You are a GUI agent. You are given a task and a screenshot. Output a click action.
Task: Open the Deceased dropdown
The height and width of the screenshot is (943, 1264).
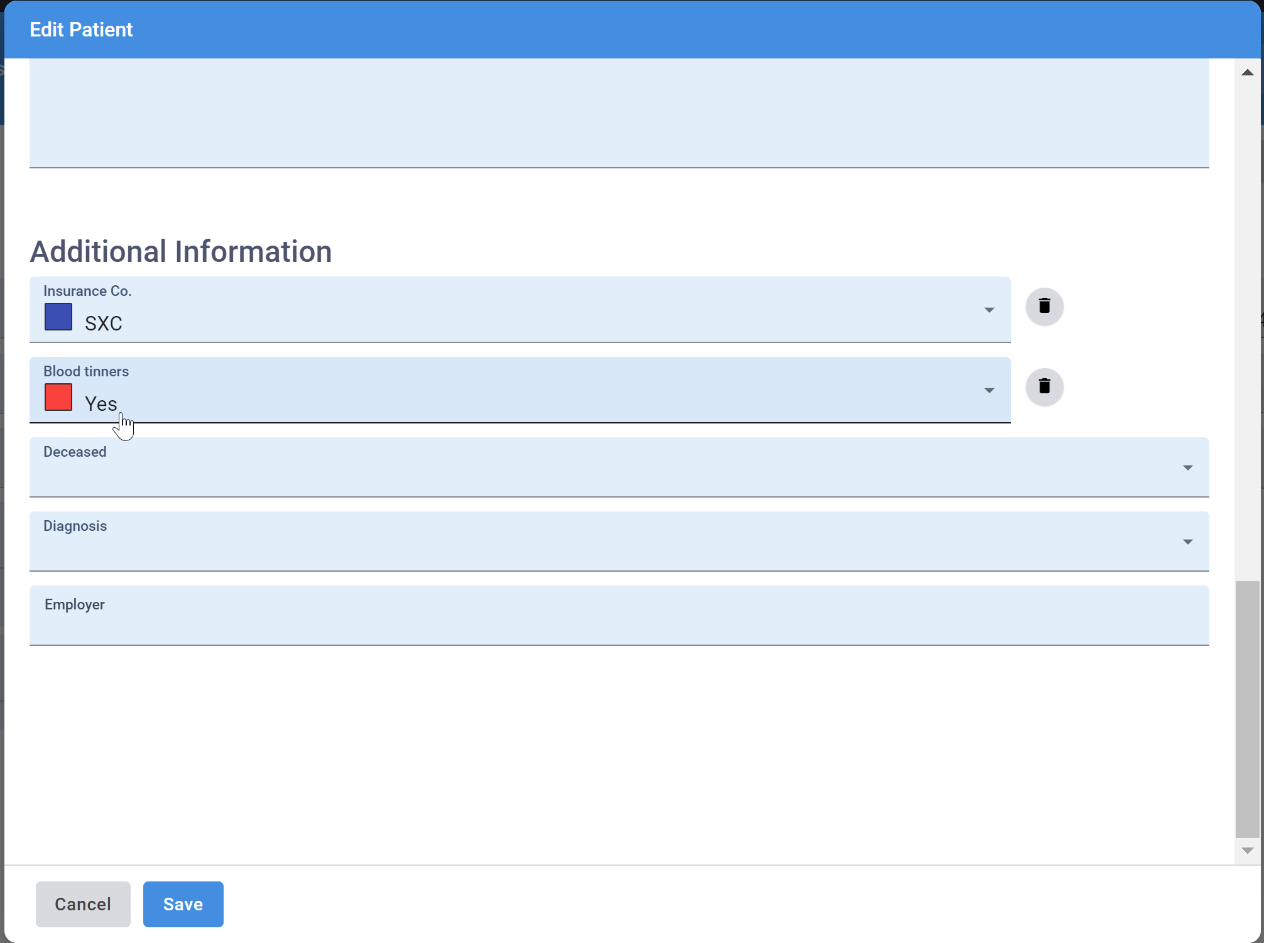[1187, 467]
